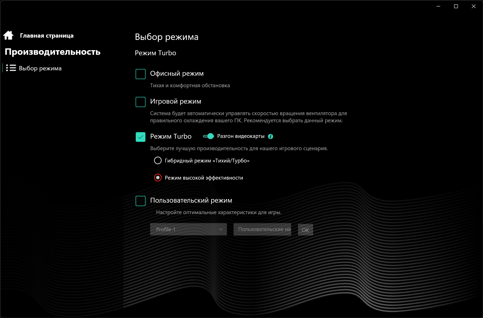483x318 pixels.
Task: Click the home icon in sidebar
Action: click(x=8, y=35)
